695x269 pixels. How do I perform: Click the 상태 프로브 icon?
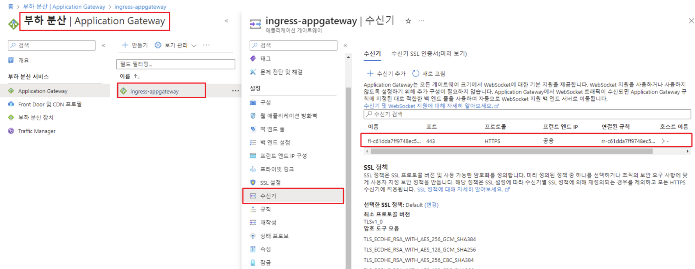pos(253,236)
